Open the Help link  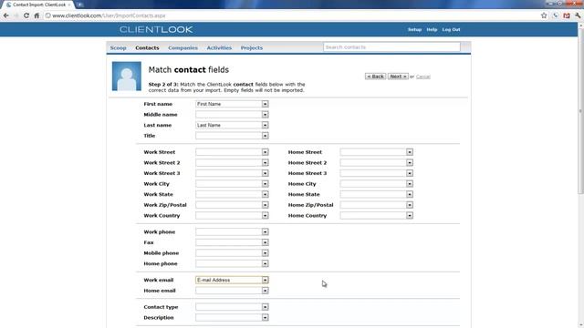tap(432, 29)
